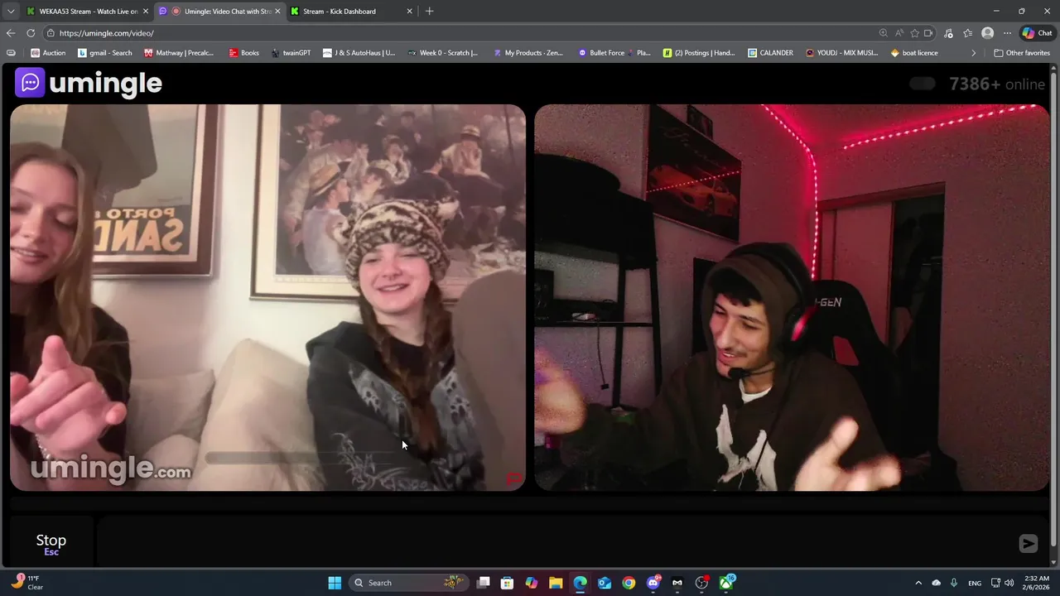Close the Umingle Video Chat tab
The width and height of the screenshot is (1060, 596).
(x=277, y=11)
